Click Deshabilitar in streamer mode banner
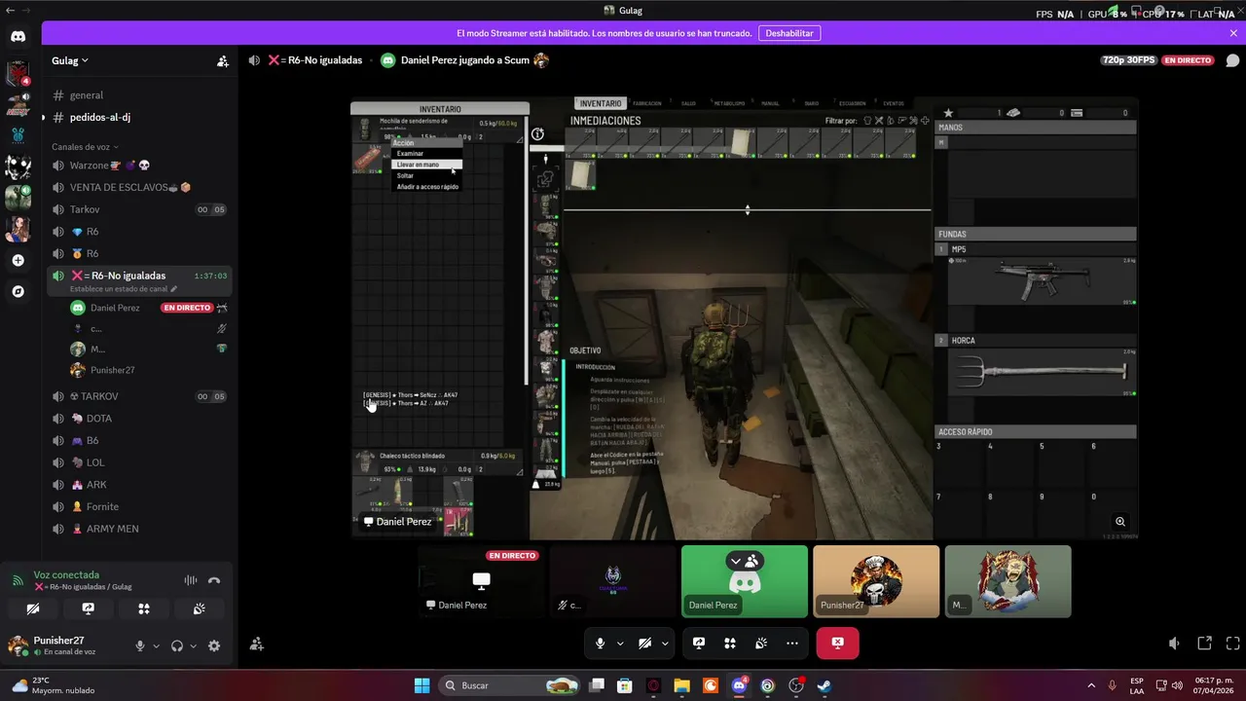 [788, 33]
